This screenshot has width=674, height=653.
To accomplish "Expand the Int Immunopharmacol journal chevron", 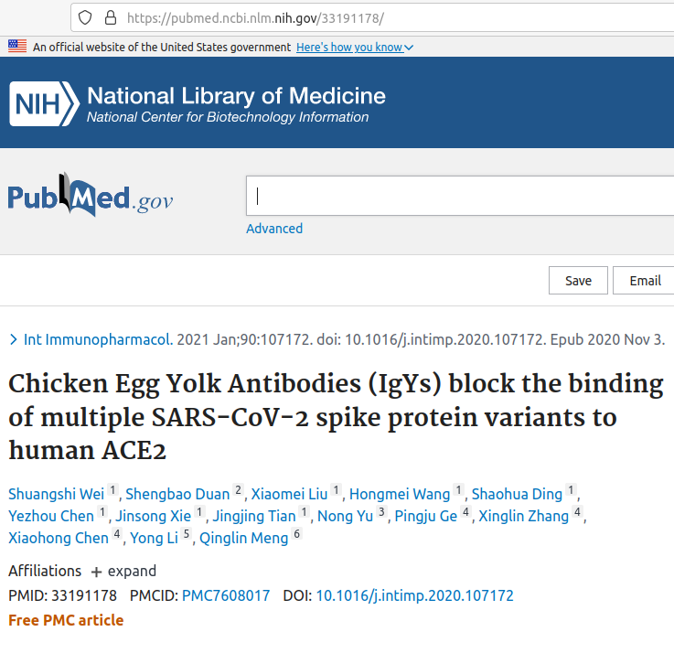I will pyautogui.click(x=14, y=339).
